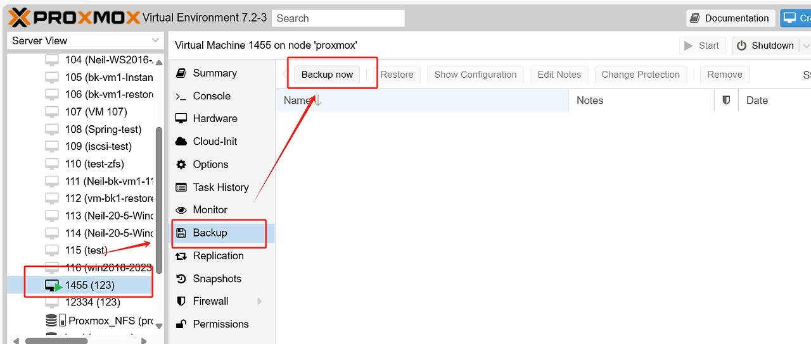
Task: Click the Permissions unlock icon
Action: click(181, 324)
